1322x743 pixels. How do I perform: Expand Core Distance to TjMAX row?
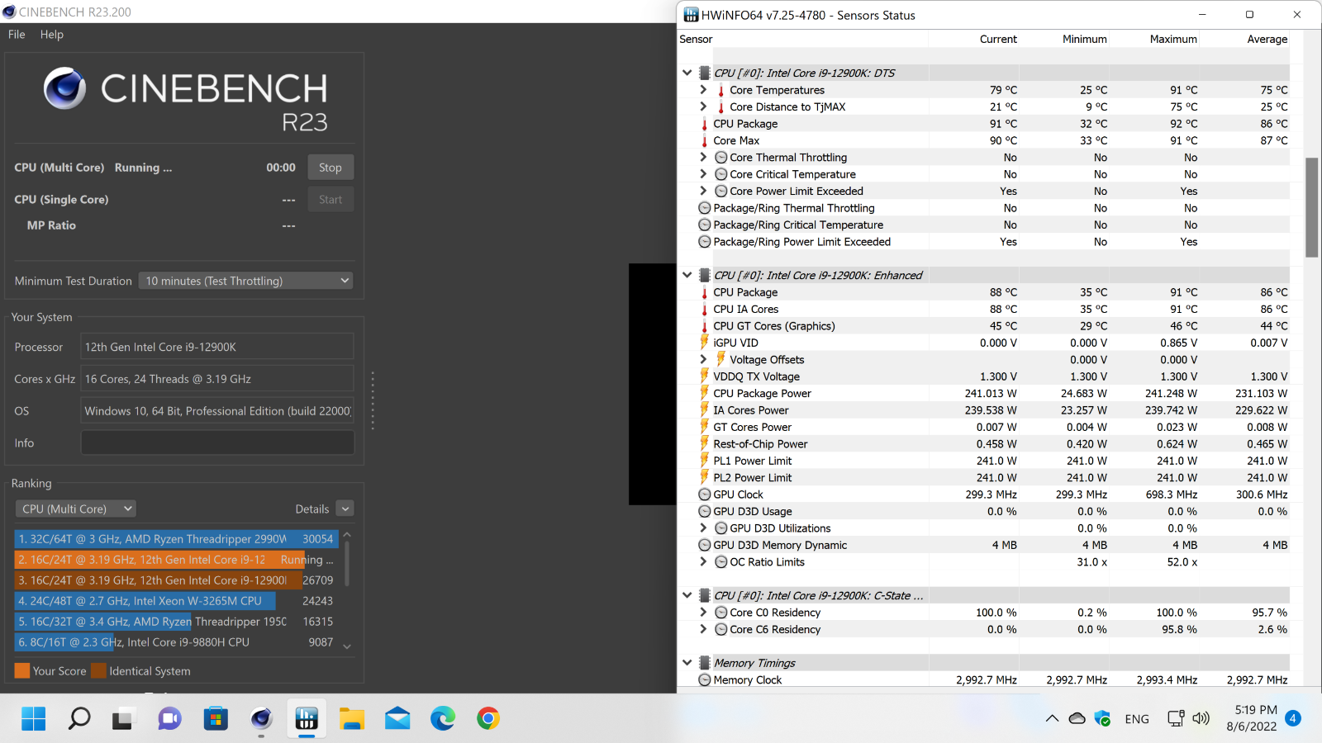703,106
